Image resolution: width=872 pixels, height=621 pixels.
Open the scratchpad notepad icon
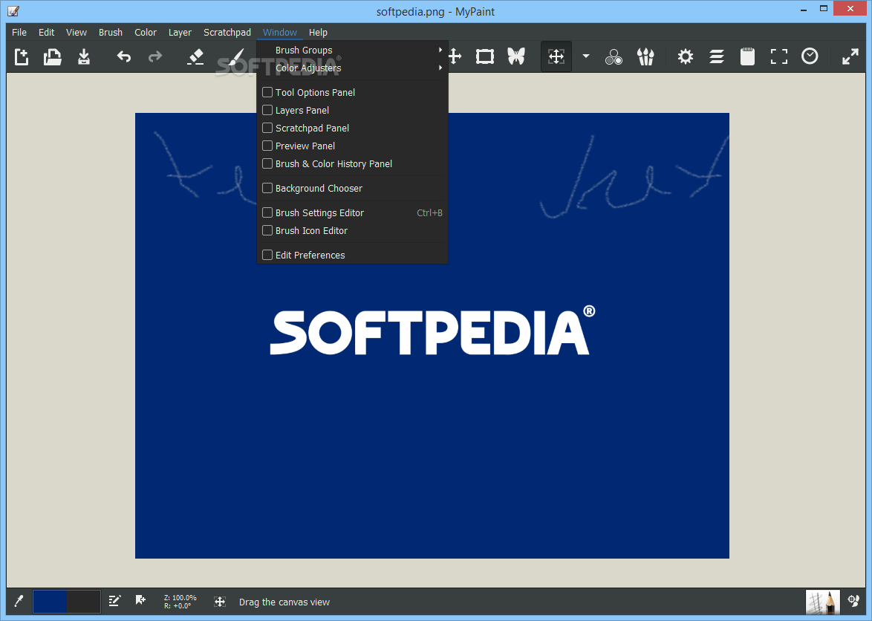click(x=747, y=56)
